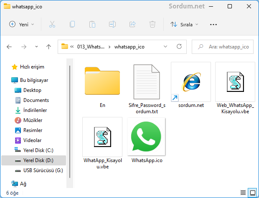Click the Copy icon in toolbar
This screenshot has width=259, height=198.
click(72, 25)
